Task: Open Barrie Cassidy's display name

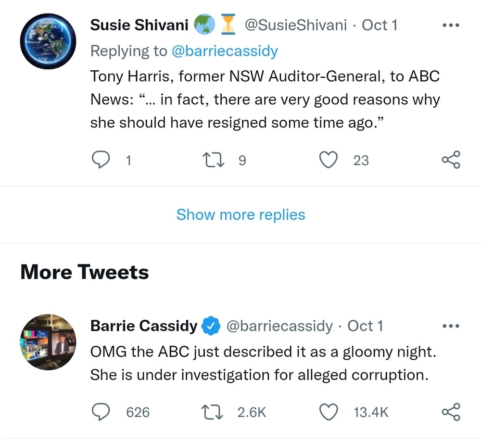Action: coord(143,326)
